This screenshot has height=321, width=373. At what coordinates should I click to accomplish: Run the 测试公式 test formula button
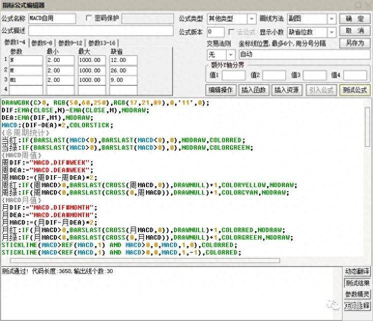coord(354,90)
